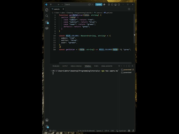Click the editor vertical scrollbar
Viewport: 179px width, 134px height.
pyautogui.click(x=134, y=28)
